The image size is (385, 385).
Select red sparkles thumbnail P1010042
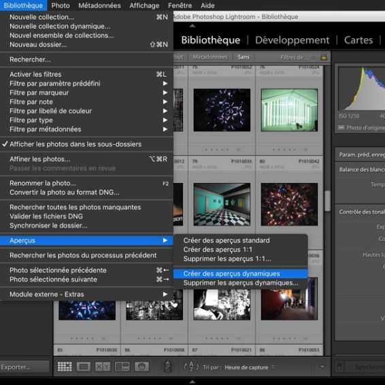(x=289, y=204)
